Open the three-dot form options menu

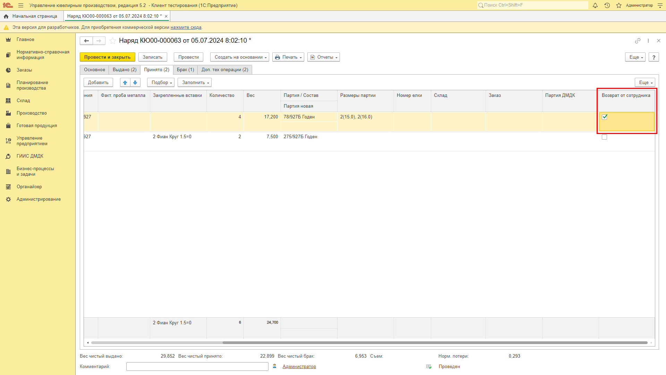click(x=648, y=41)
